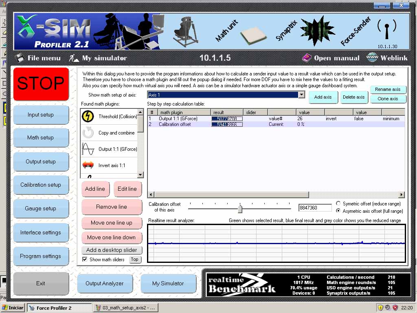Expand the Axis 1 dropdown list
Screen dimensions: 417x313
pos(301,95)
